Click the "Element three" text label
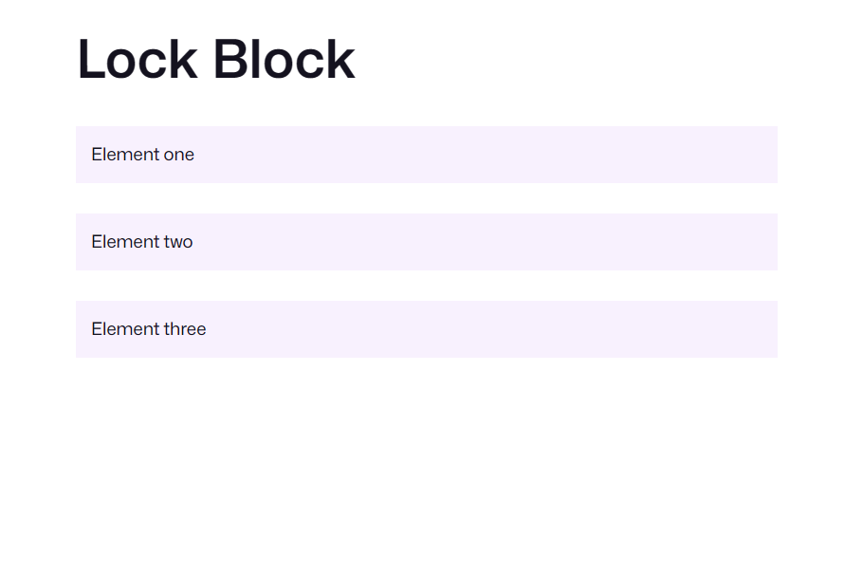Screen dimensions: 863x575 (149, 329)
